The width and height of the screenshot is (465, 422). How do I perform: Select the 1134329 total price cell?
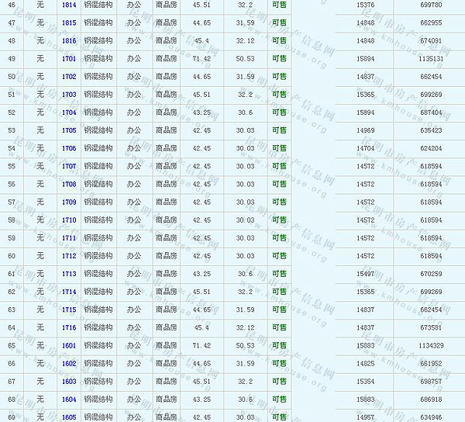click(429, 345)
